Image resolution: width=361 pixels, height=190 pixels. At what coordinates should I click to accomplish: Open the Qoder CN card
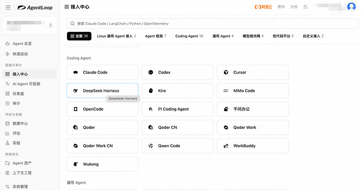pos(177,127)
